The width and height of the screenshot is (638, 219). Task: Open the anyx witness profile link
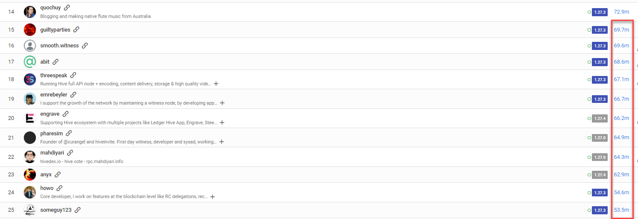click(46, 175)
